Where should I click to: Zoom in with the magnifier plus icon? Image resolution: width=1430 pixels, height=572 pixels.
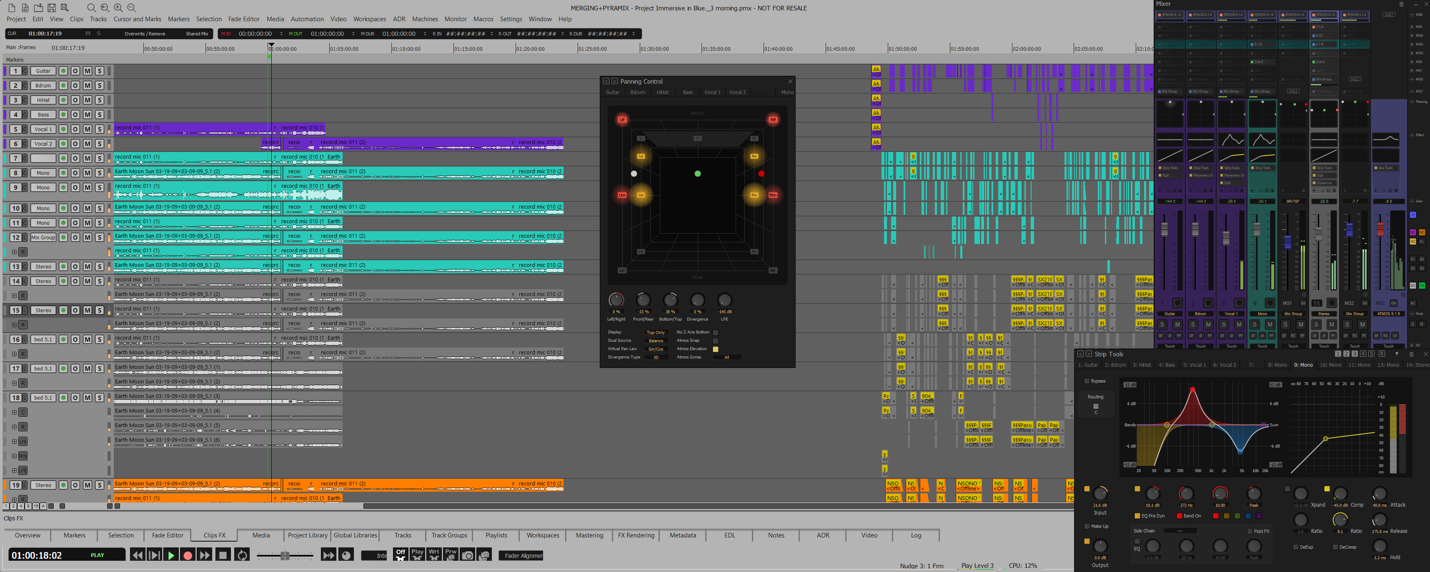(x=118, y=8)
